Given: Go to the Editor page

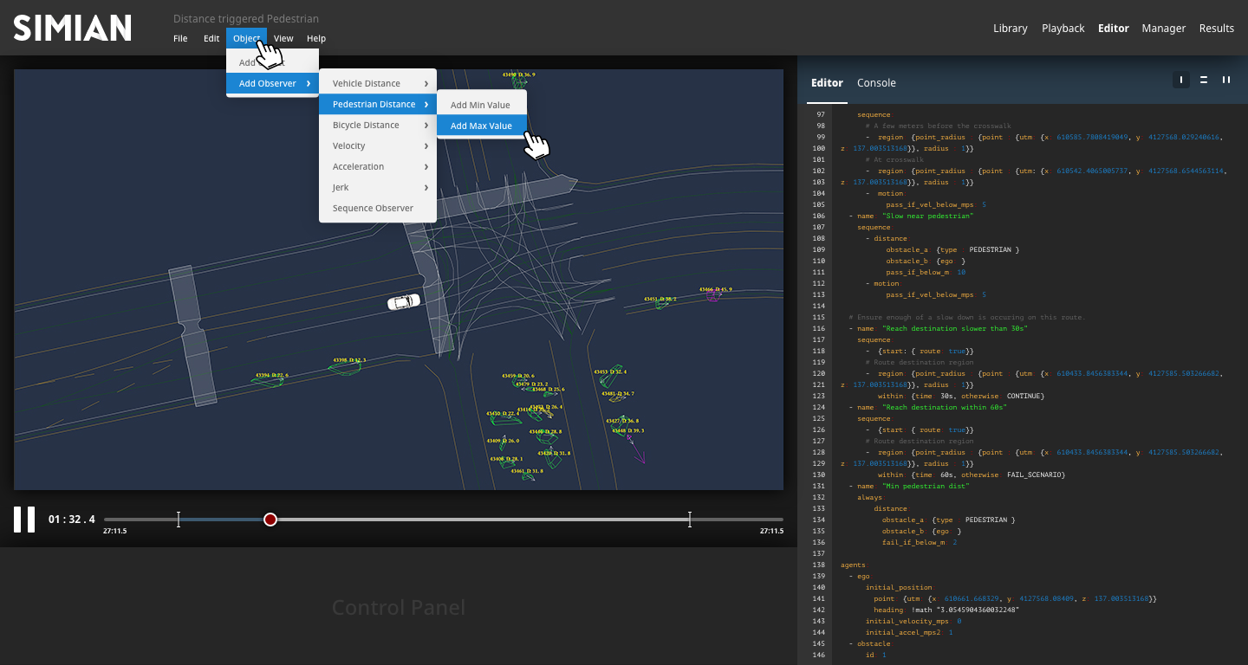Looking at the screenshot, I should pos(1113,29).
